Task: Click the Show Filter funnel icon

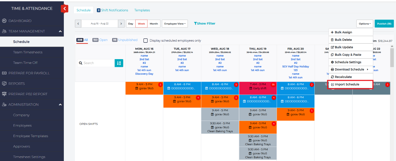Action: [x=195, y=24]
